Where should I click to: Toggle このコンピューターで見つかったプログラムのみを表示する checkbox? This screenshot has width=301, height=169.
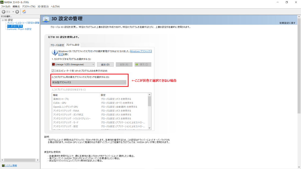53,71
